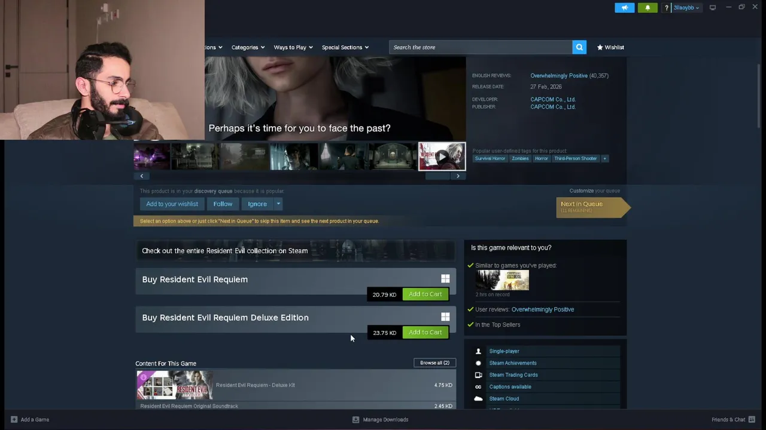Click the Single-player person icon
Screen dimensions: 766x430
point(478,351)
